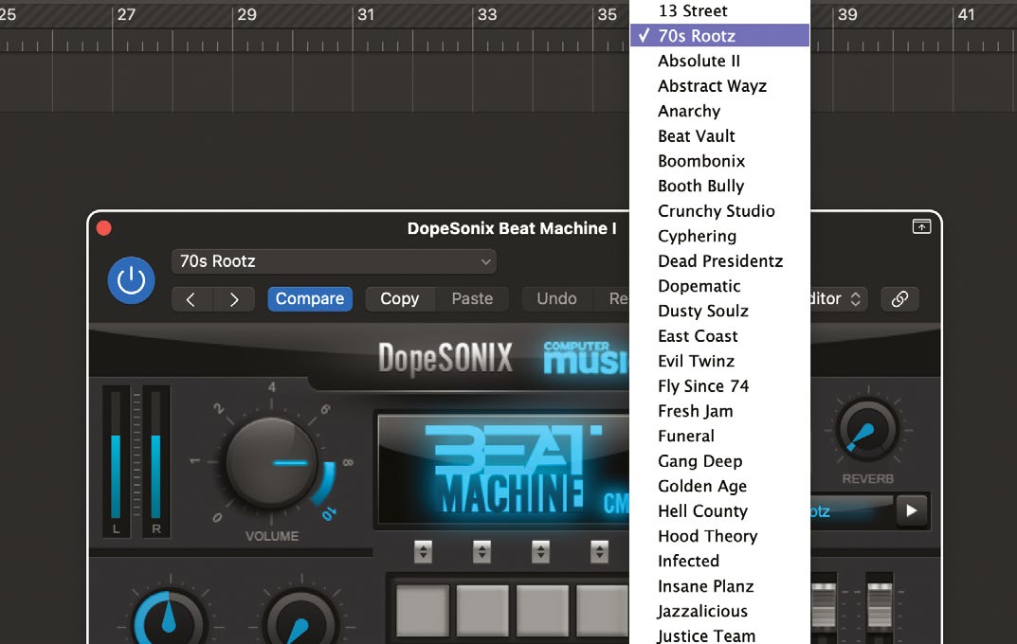This screenshot has height=644, width=1017.
Task: Select Fly Since 74 preset
Action: [x=719, y=386]
